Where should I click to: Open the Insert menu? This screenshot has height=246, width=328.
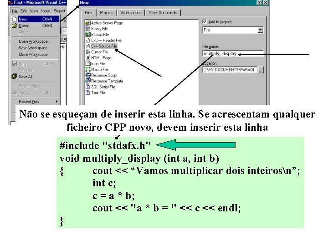click(x=46, y=11)
